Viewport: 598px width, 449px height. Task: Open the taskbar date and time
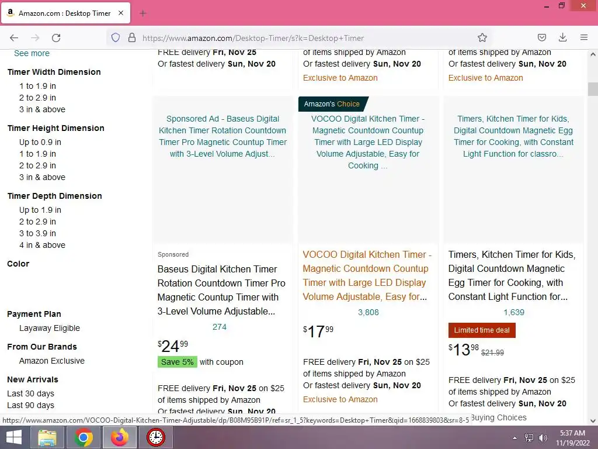pyautogui.click(x=572, y=438)
